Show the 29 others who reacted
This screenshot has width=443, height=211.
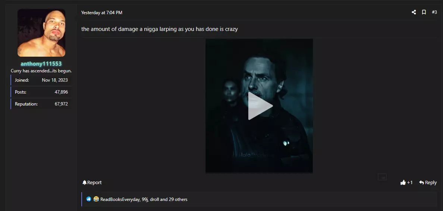(178, 199)
